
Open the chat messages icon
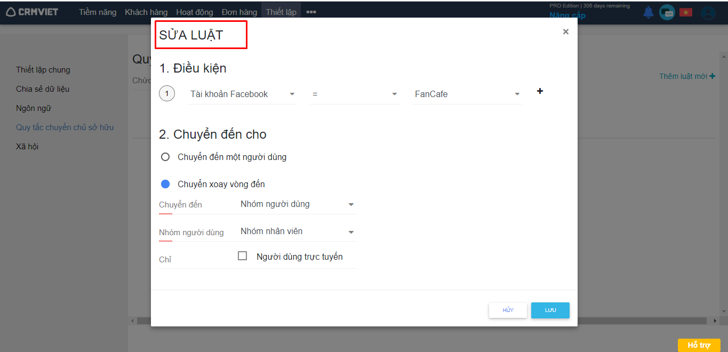click(667, 12)
